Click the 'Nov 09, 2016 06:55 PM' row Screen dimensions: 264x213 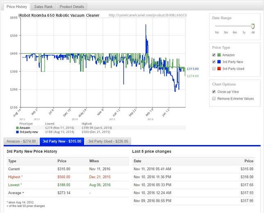click(x=194, y=201)
